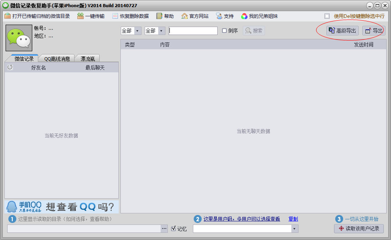Open 我的兄弟姐妹 colorful icon
The image size is (391, 240).
click(244, 16)
